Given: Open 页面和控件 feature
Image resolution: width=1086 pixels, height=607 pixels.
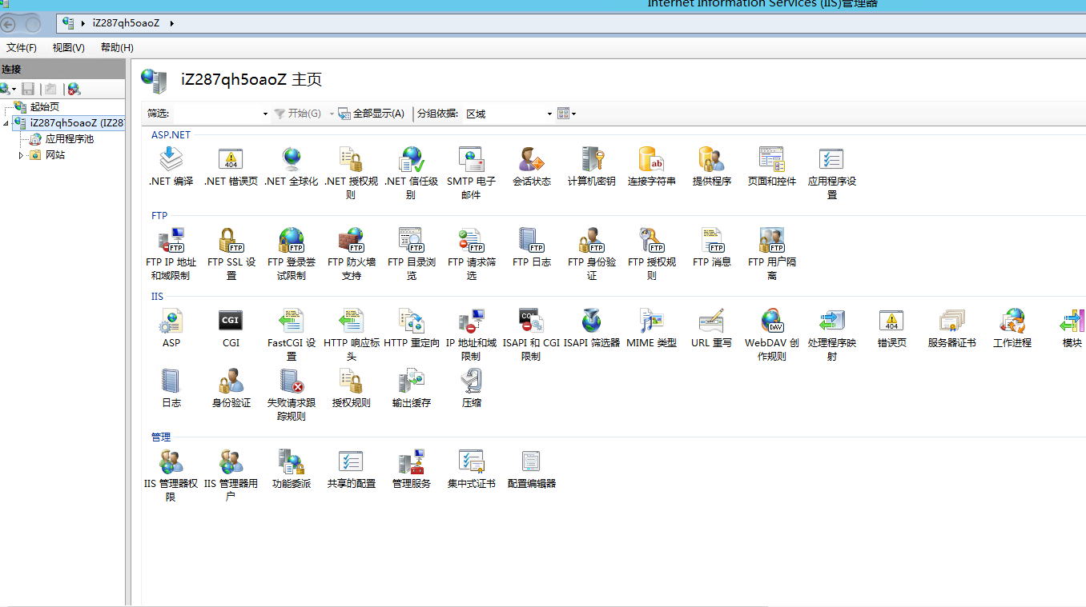Looking at the screenshot, I should point(771,166).
